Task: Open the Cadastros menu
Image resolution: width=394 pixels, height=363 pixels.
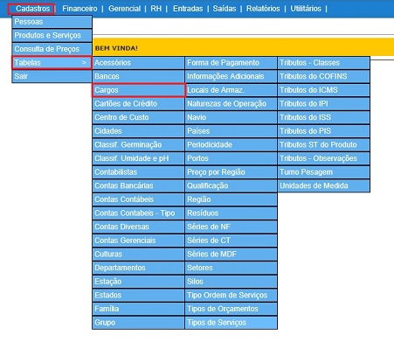Action: click(32, 9)
